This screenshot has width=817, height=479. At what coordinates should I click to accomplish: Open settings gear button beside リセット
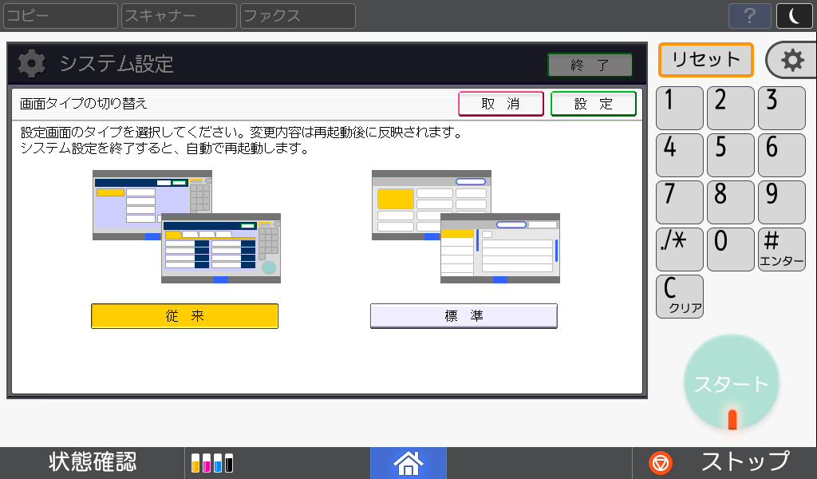coord(792,60)
